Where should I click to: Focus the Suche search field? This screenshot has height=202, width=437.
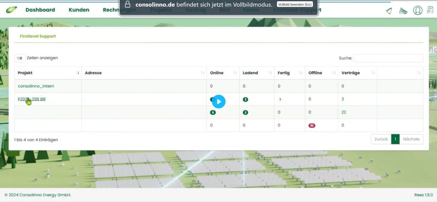pos(388,58)
